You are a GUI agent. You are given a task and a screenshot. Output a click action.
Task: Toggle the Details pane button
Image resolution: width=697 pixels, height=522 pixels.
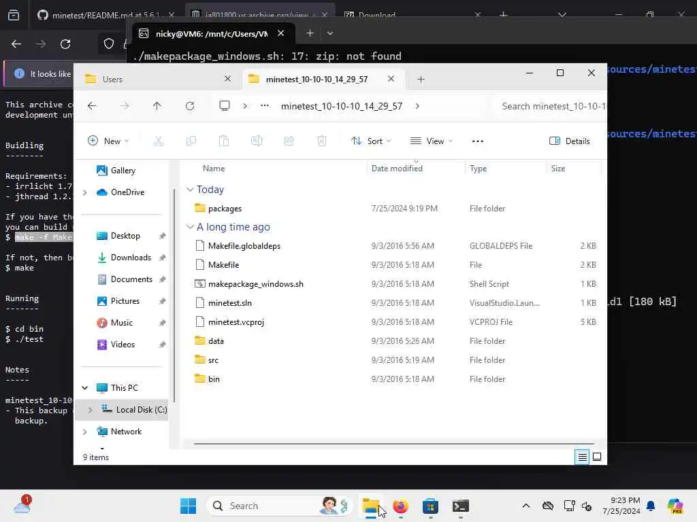coord(570,141)
